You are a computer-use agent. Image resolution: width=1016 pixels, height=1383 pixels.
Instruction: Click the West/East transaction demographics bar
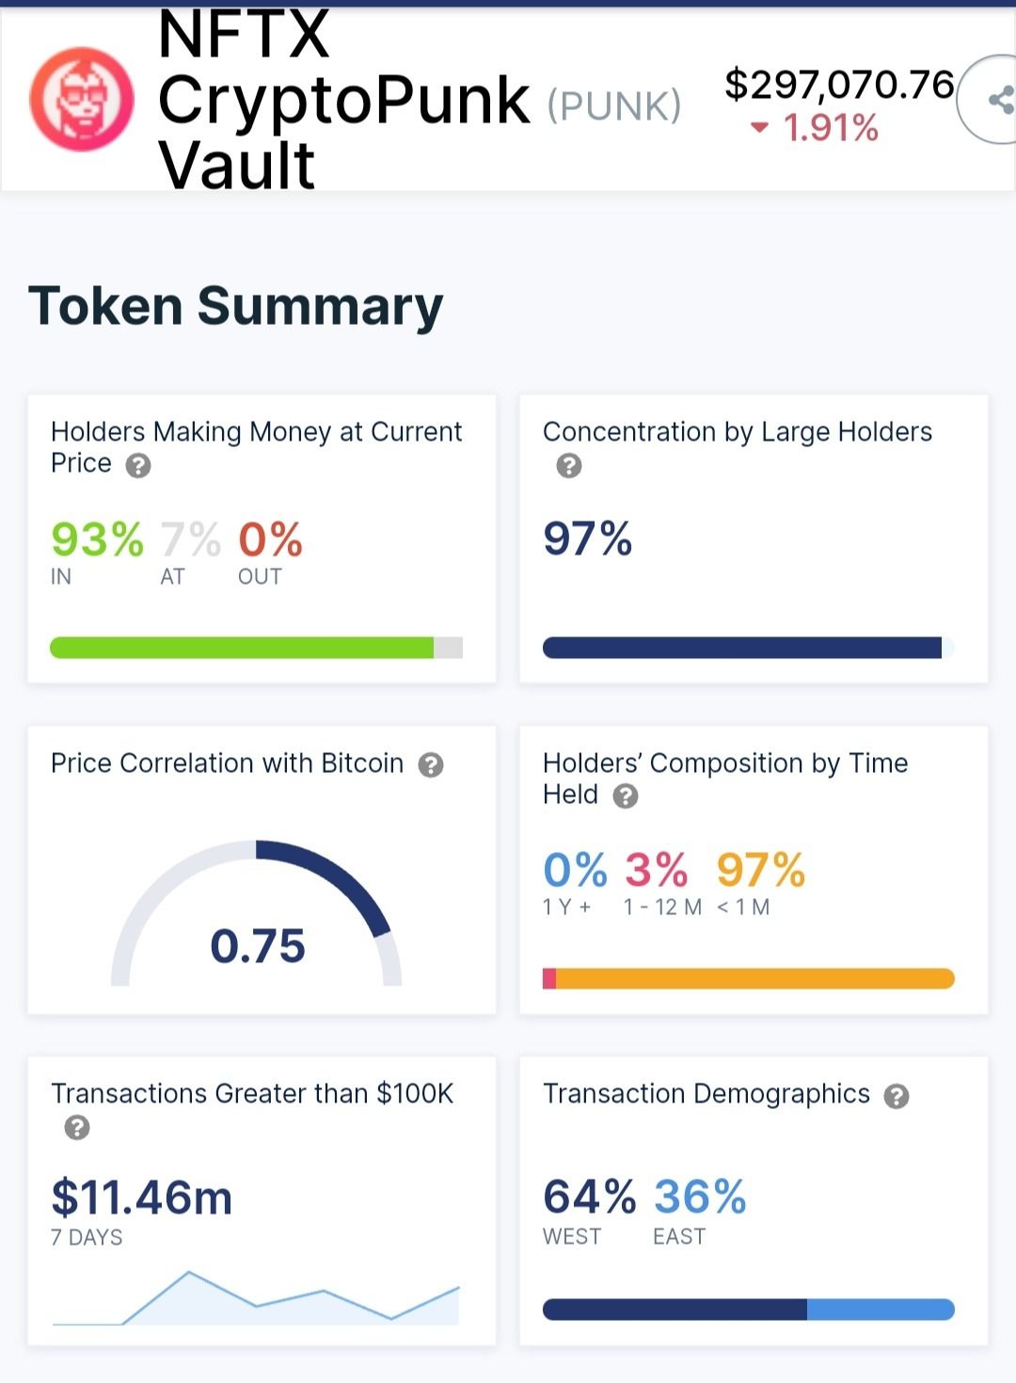tap(749, 1310)
